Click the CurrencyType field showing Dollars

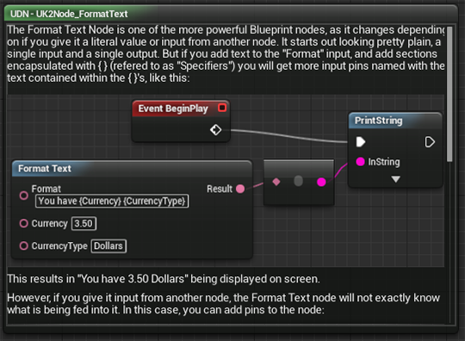pyautogui.click(x=108, y=245)
